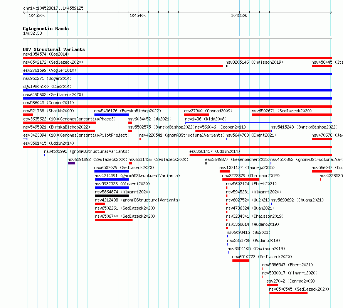Viewport: 343px width, 308px height.
Task: Select the nsv6034052 (Wu2021) label
Action: tap(150, 119)
